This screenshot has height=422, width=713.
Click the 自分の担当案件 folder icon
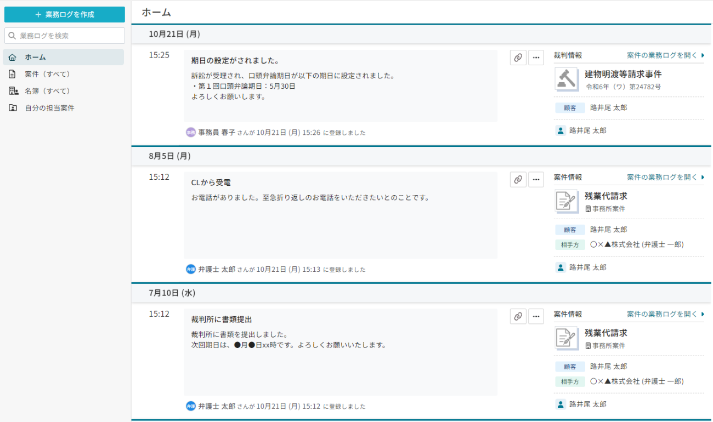pyautogui.click(x=13, y=108)
